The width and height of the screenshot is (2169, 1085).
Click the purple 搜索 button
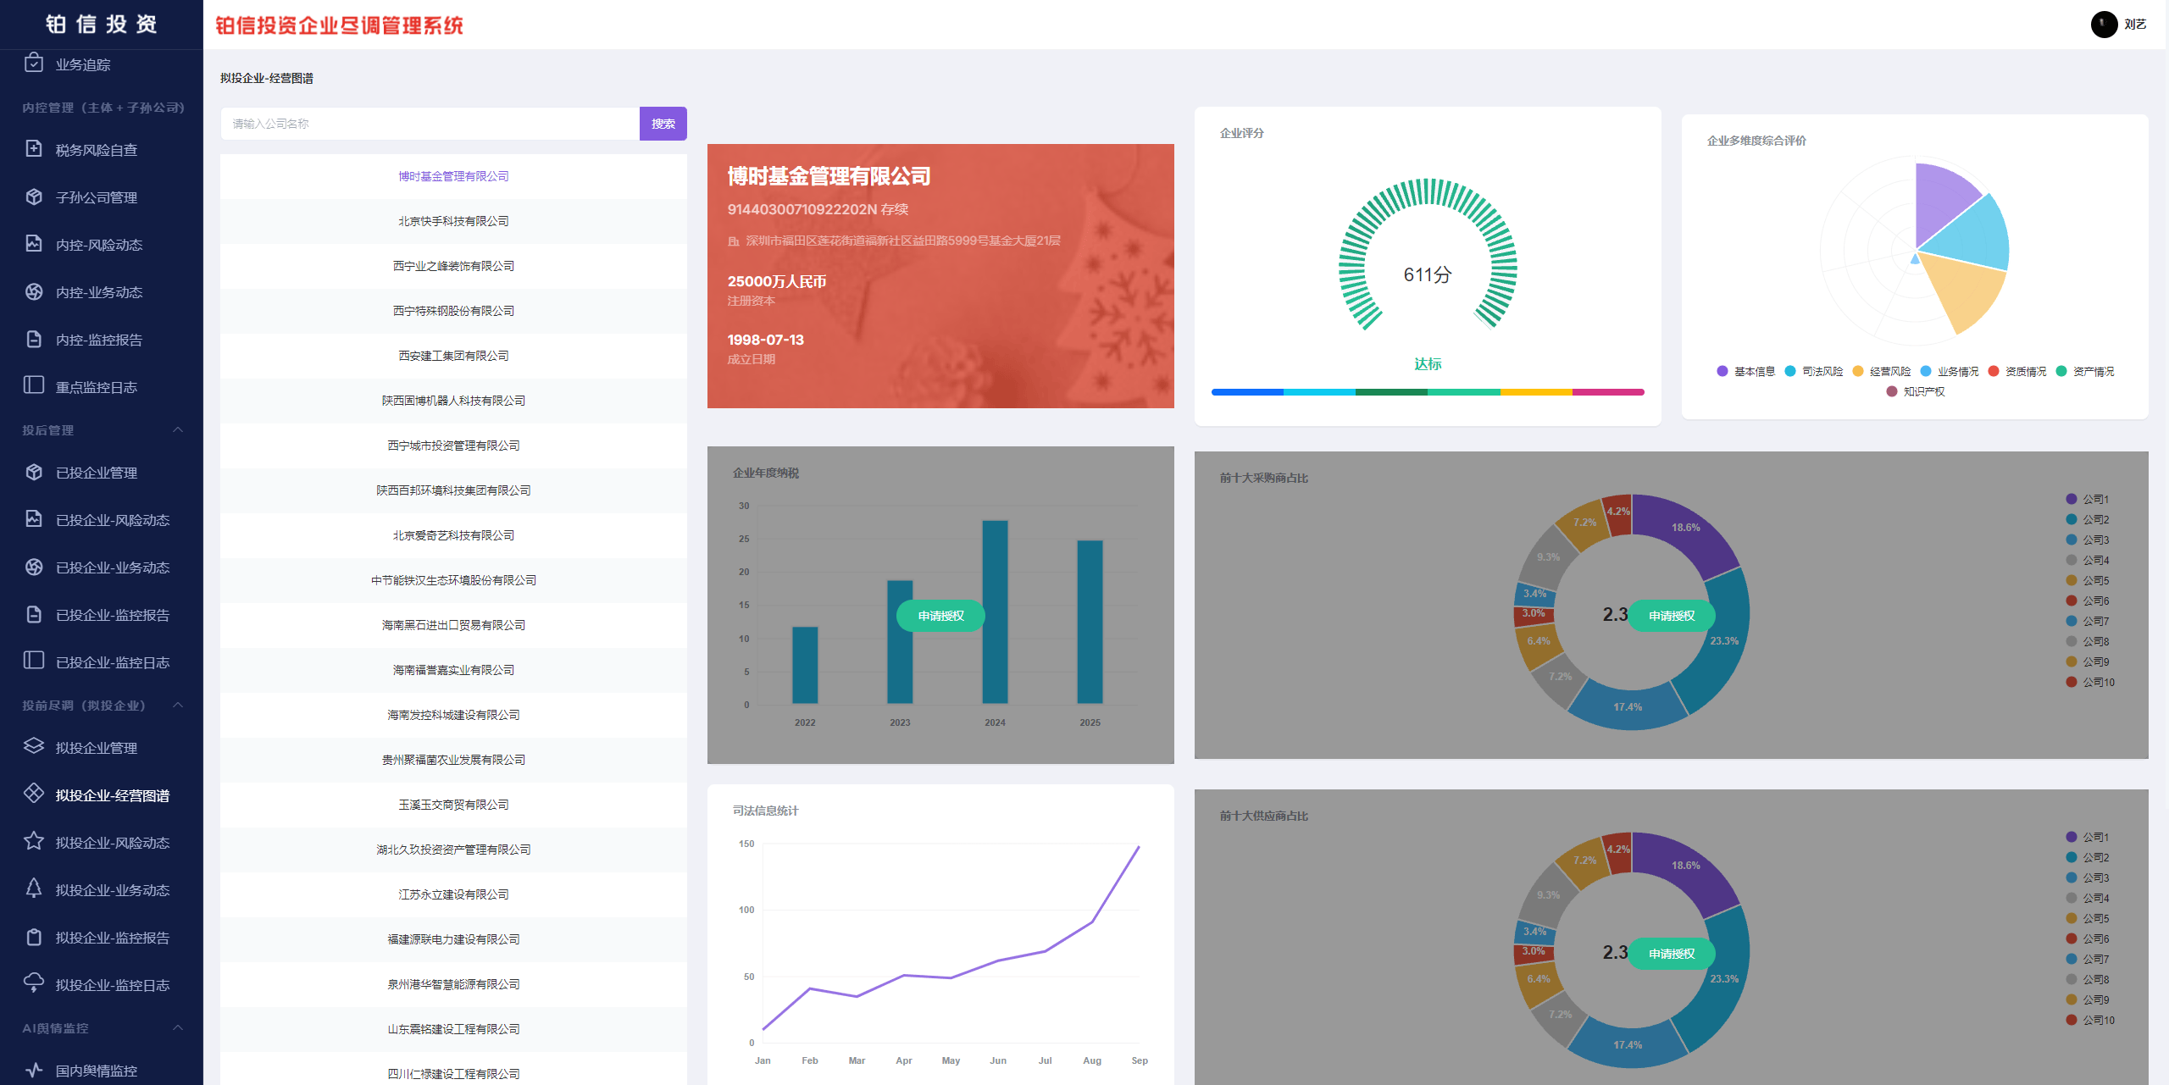pos(663,124)
